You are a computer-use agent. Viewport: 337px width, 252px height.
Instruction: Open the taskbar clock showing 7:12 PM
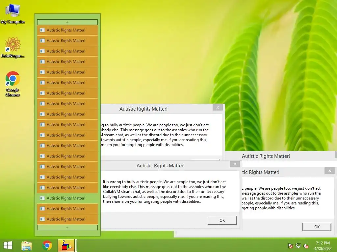pos(323,246)
